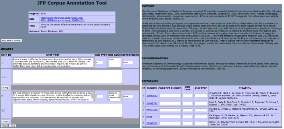Click into snip 1 text area

[53, 62]
